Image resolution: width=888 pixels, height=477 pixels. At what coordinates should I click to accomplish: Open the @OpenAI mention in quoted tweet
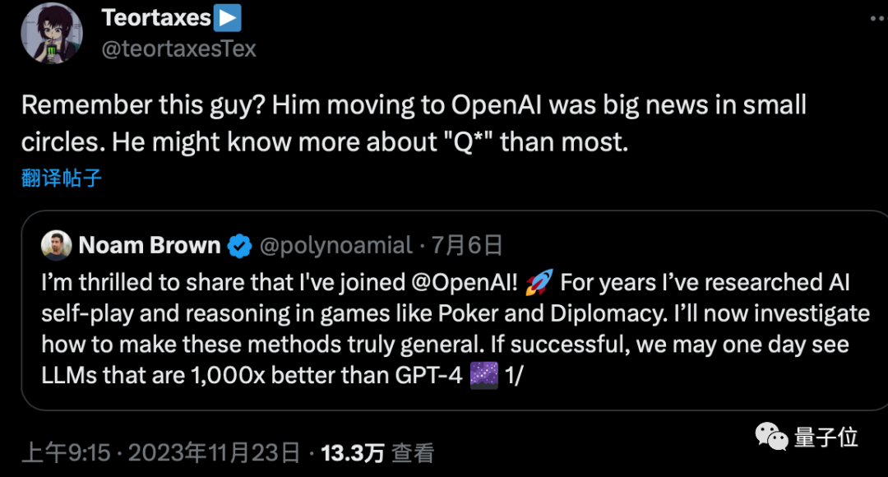[x=465, y=282]
